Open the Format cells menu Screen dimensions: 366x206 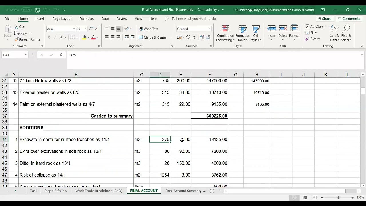(x=294, y=33)
